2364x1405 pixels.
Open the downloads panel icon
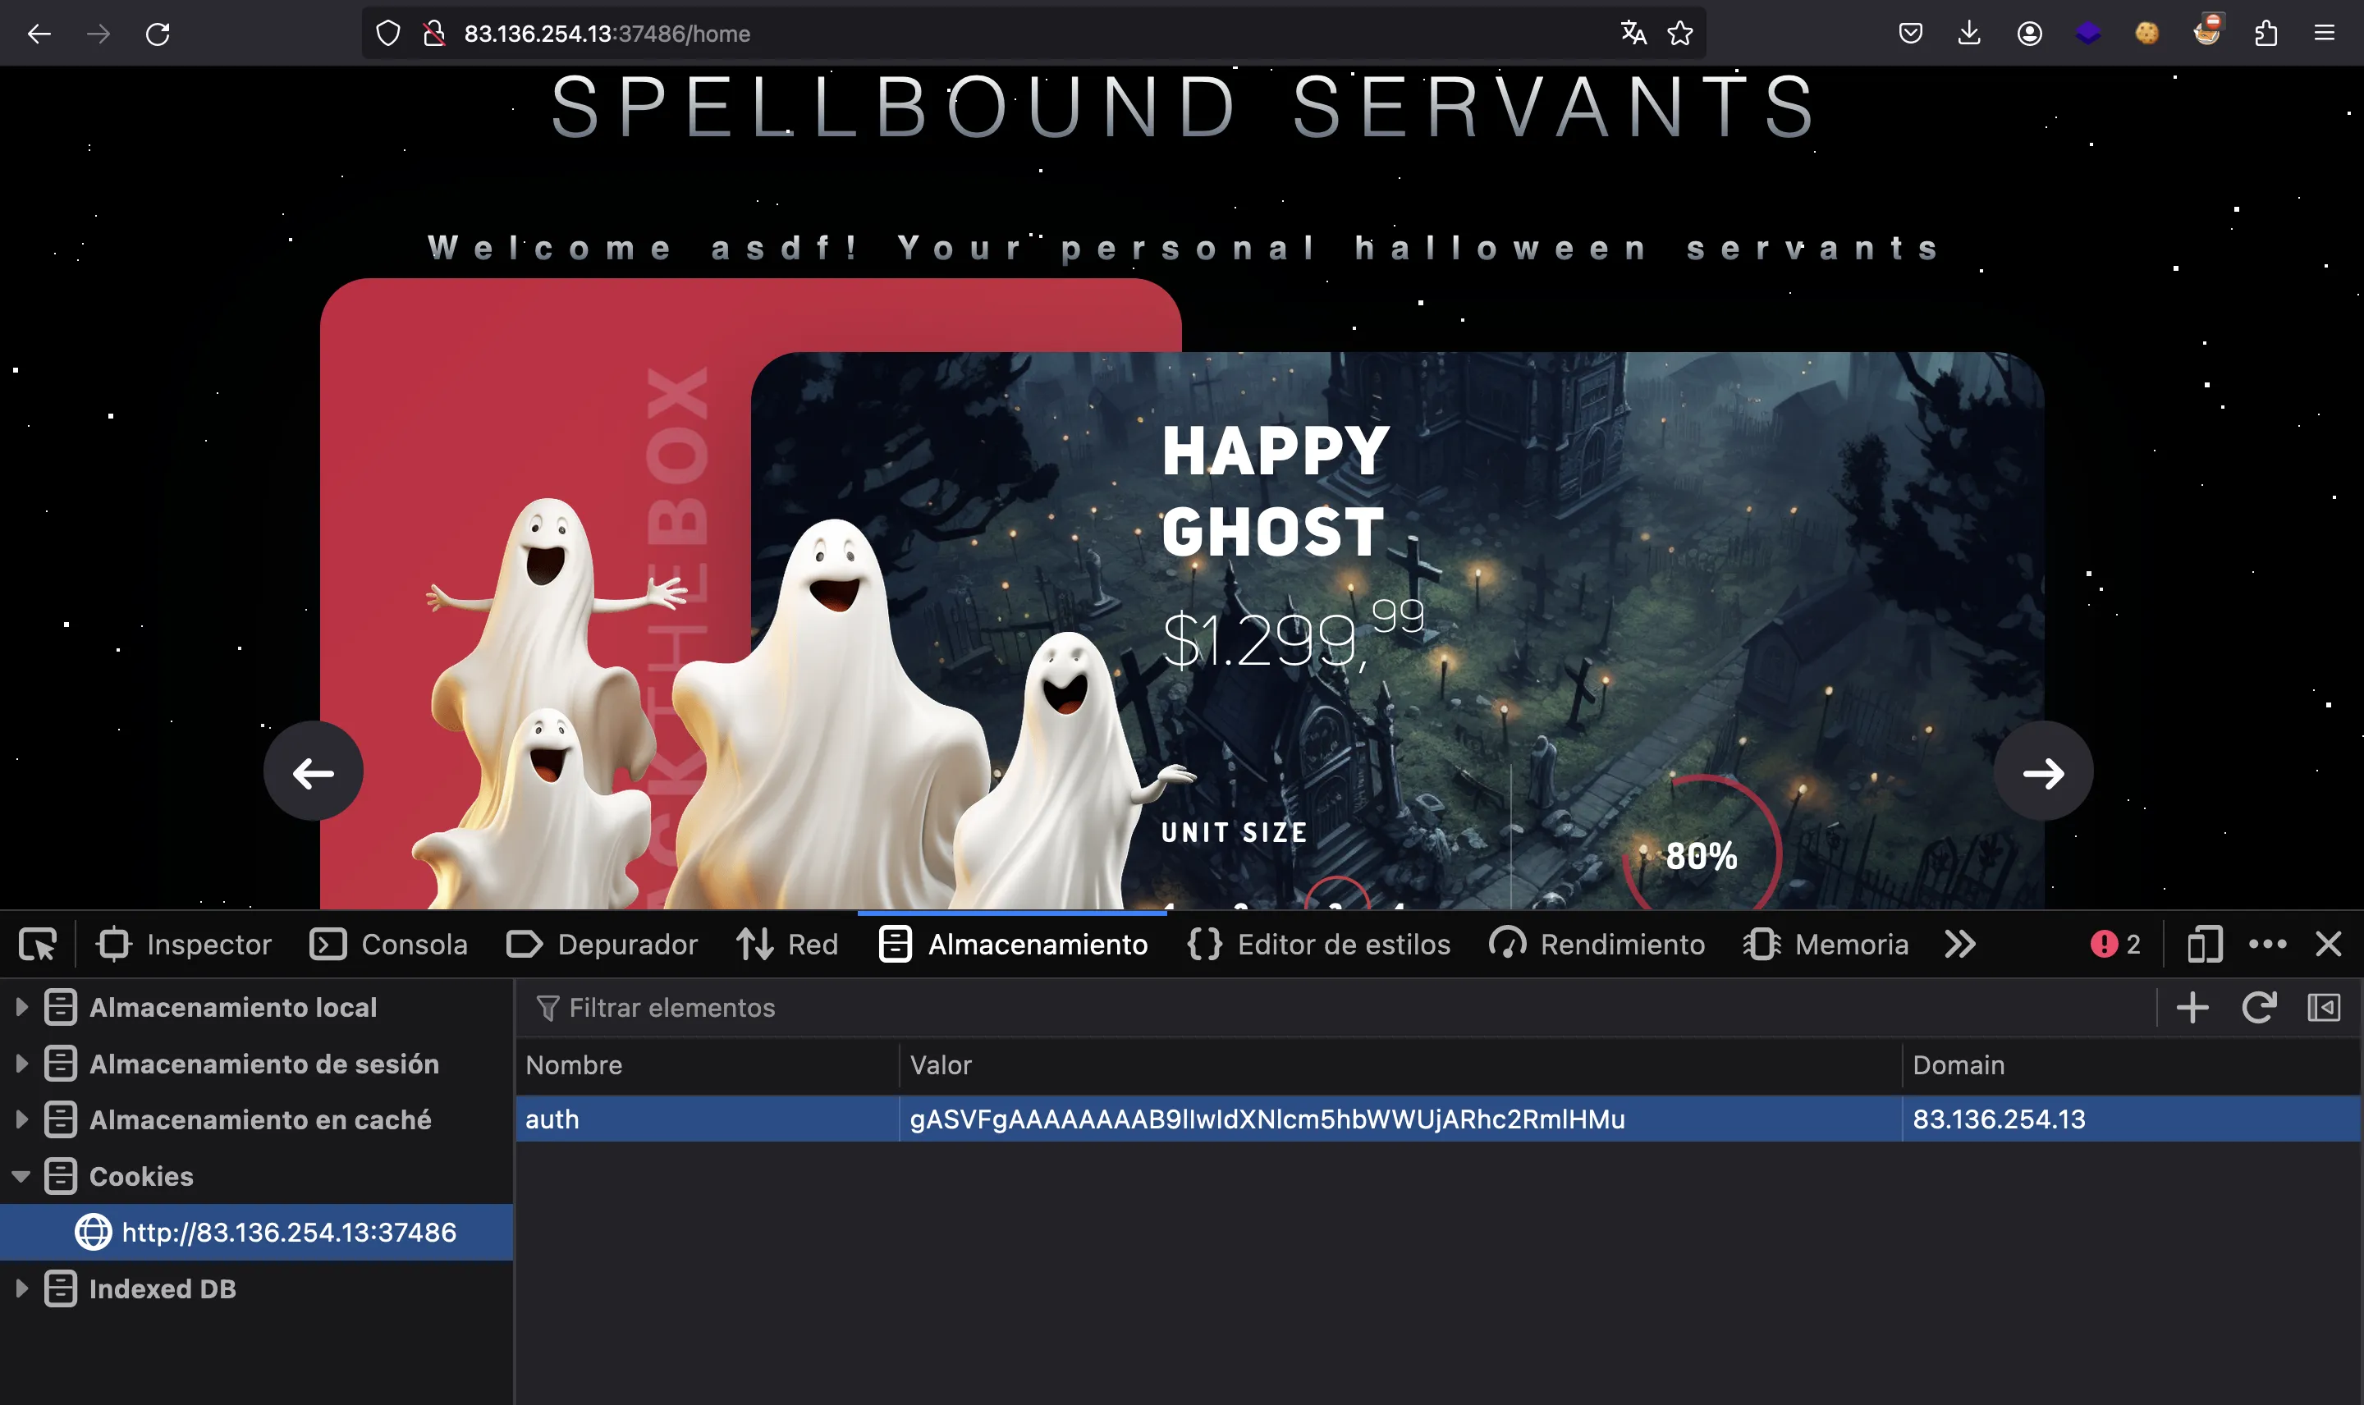tap(1969, 33)
